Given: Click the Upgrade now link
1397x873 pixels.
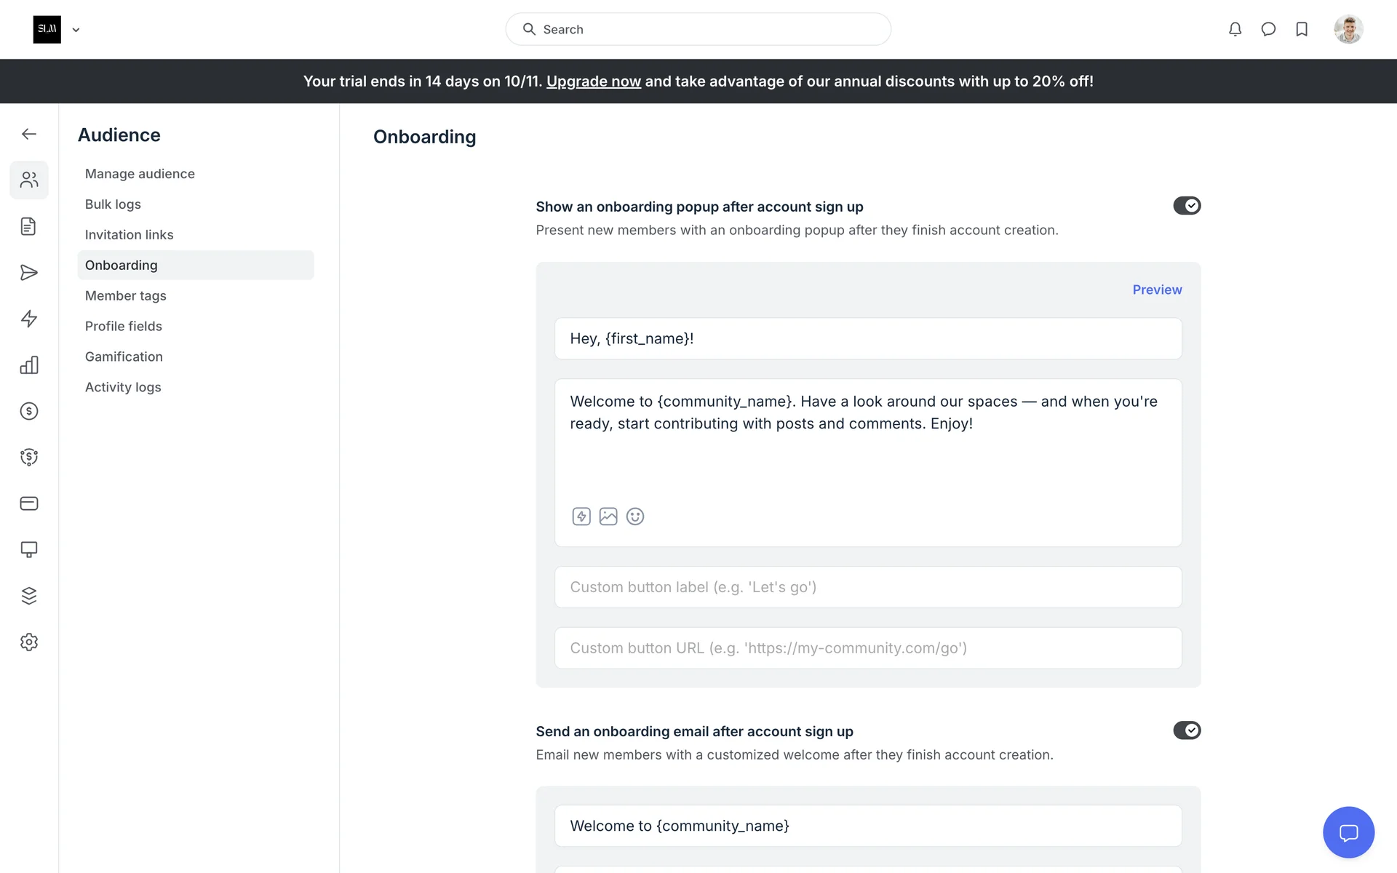Looking at the screenshot, I should pyautogui.click(x=593, y=81).
